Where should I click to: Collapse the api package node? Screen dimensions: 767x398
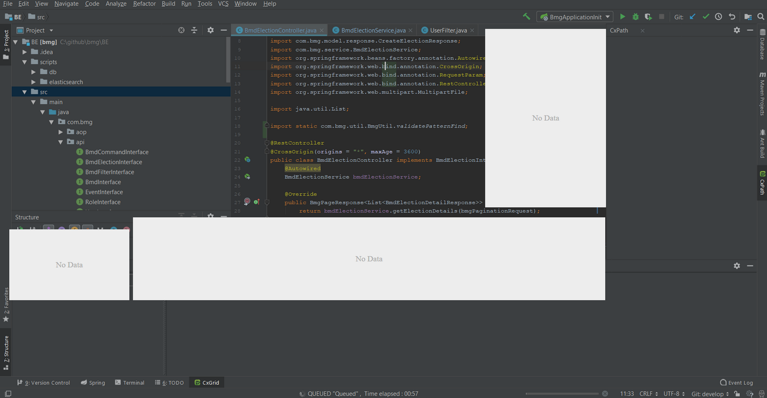[61, 142]
